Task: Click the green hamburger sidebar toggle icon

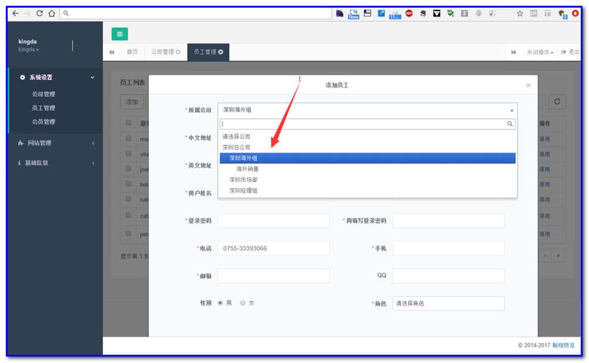Action: click(120, 34)
